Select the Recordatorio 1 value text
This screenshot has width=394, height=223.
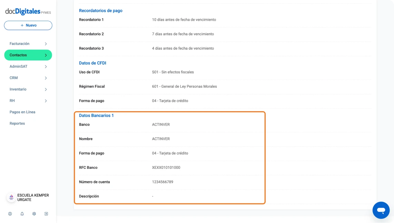184,20
